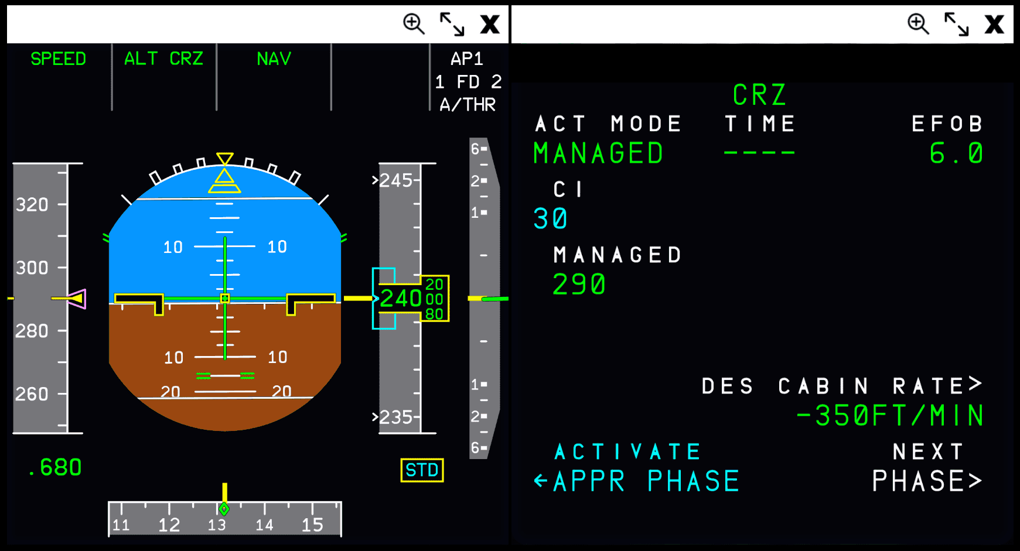Click the yellow STD barometric box

pyautogui.click(x=422, y=470)
